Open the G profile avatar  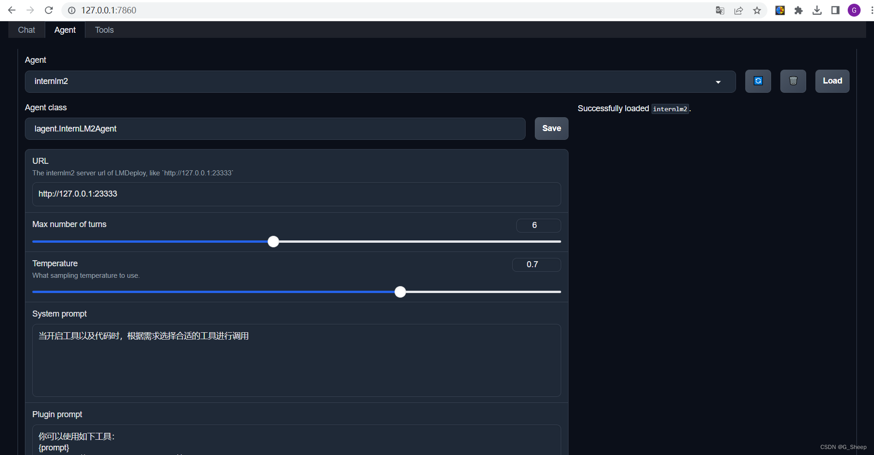click(x=854, y=10)
